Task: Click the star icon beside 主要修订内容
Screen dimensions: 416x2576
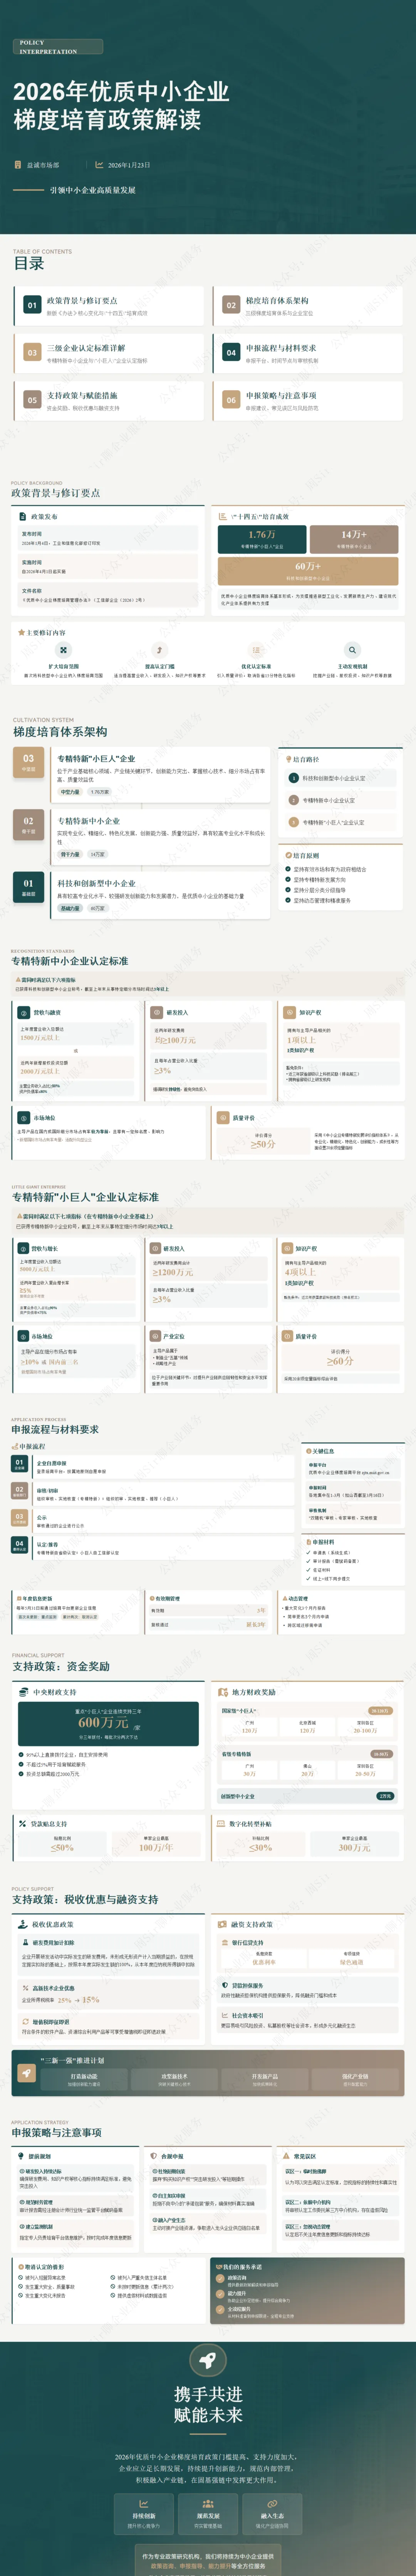Action: (21, 632)
